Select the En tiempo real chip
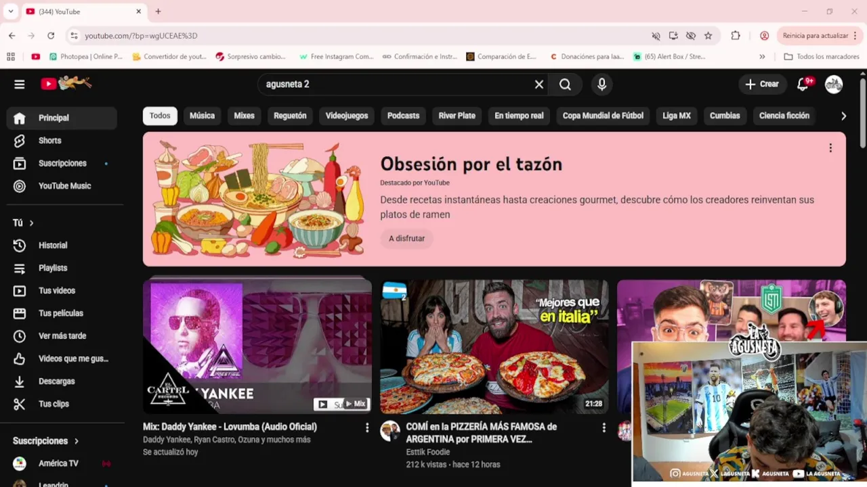Image resolution: width=867 pixels, height=487 pixels. coord(519,116)
